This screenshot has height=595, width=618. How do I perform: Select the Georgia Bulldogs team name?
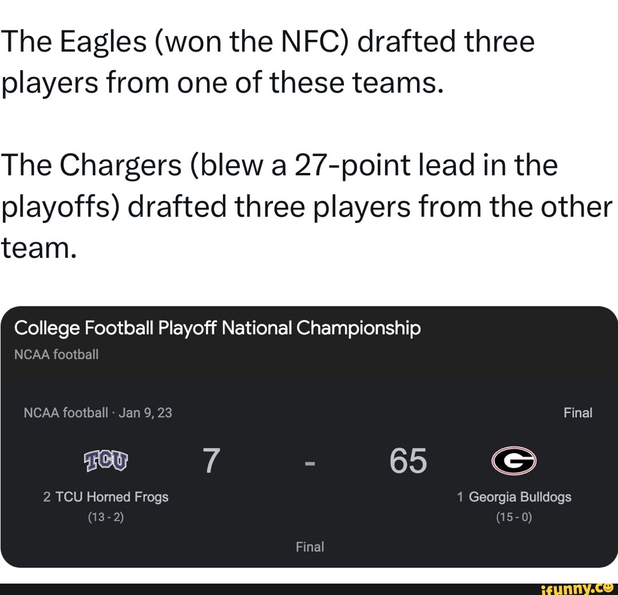point(521,497)
